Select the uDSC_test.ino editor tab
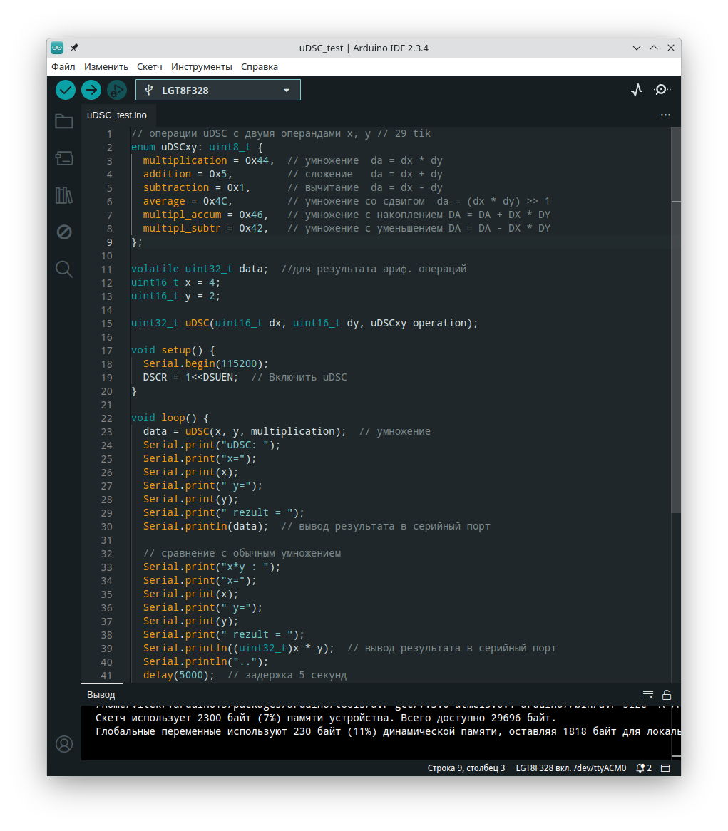Viewport: 728px width, 831px height. [117, 115]
